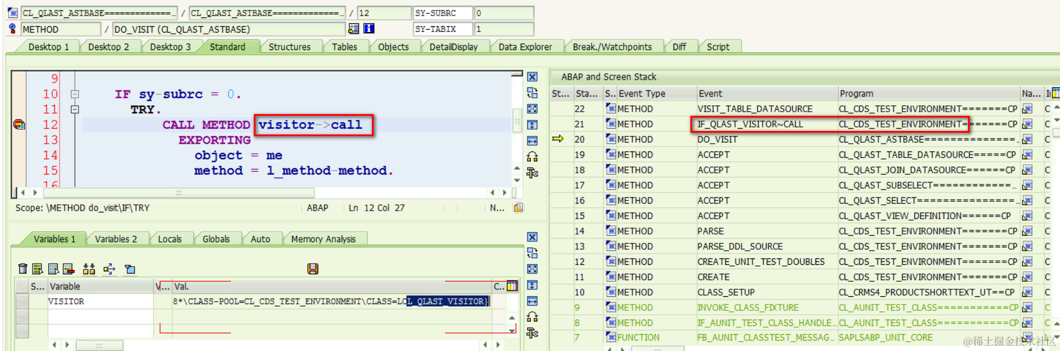Click the navigate-to-source icon after DO_VISIT field
The image size is (1060, 351).
pyautogui.click(x=353, y=29)
